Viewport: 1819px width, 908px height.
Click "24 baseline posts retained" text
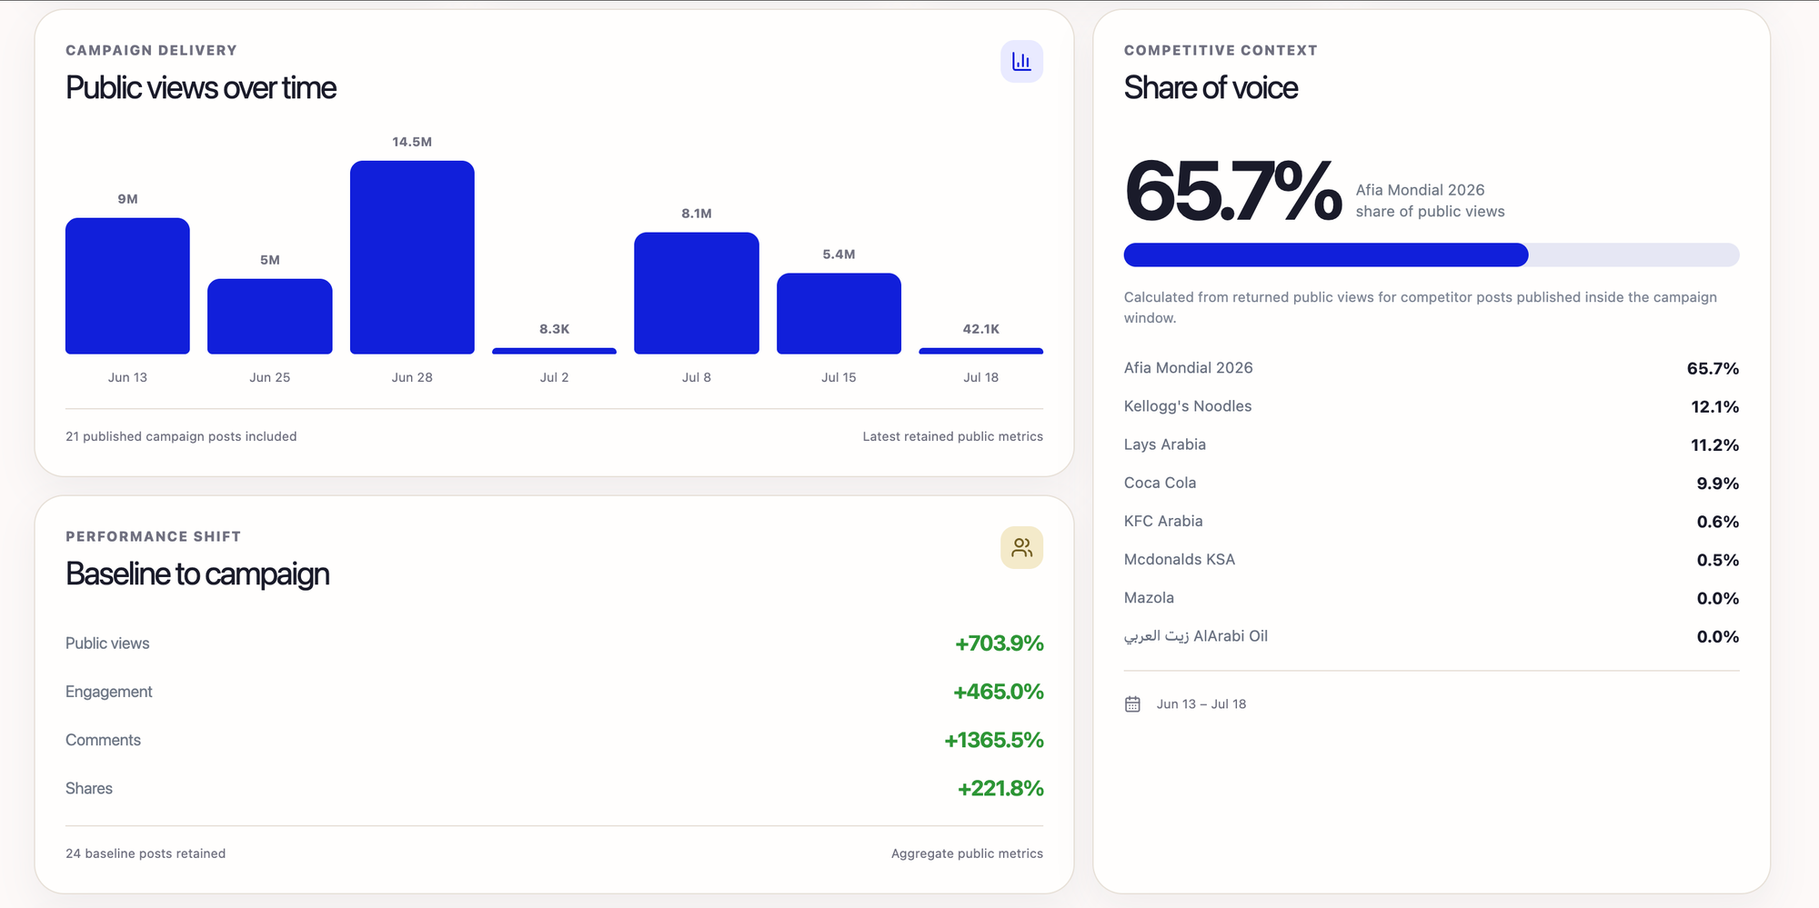click(x=146, y=853)
